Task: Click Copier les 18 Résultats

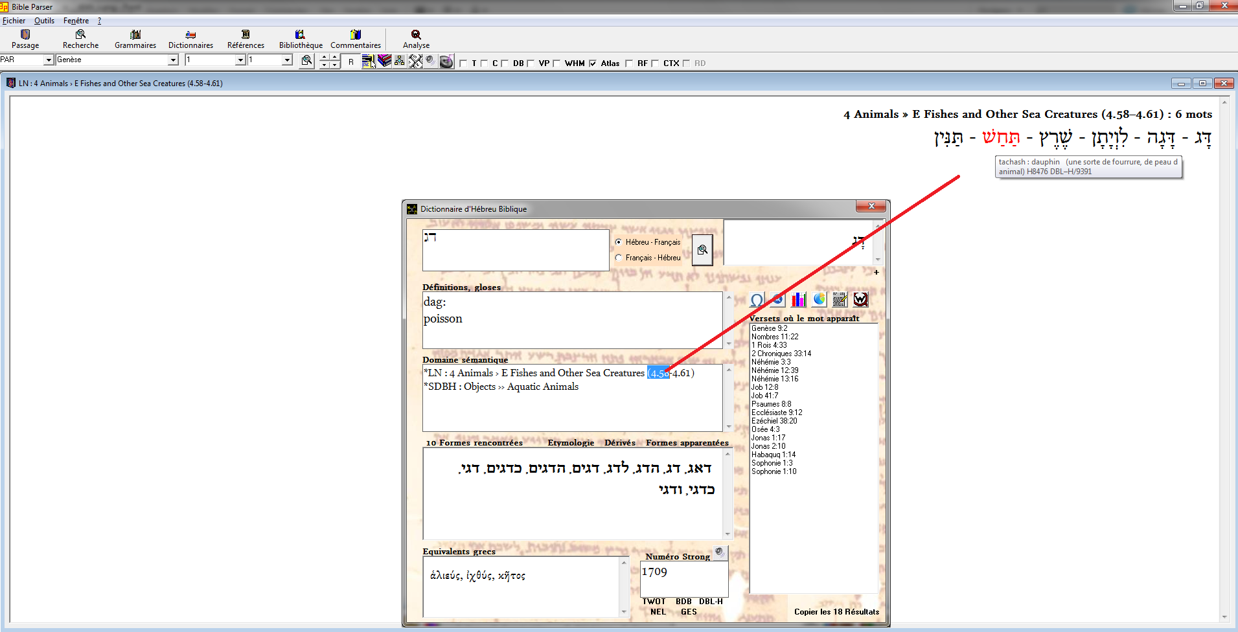Action: pos(836,612)
